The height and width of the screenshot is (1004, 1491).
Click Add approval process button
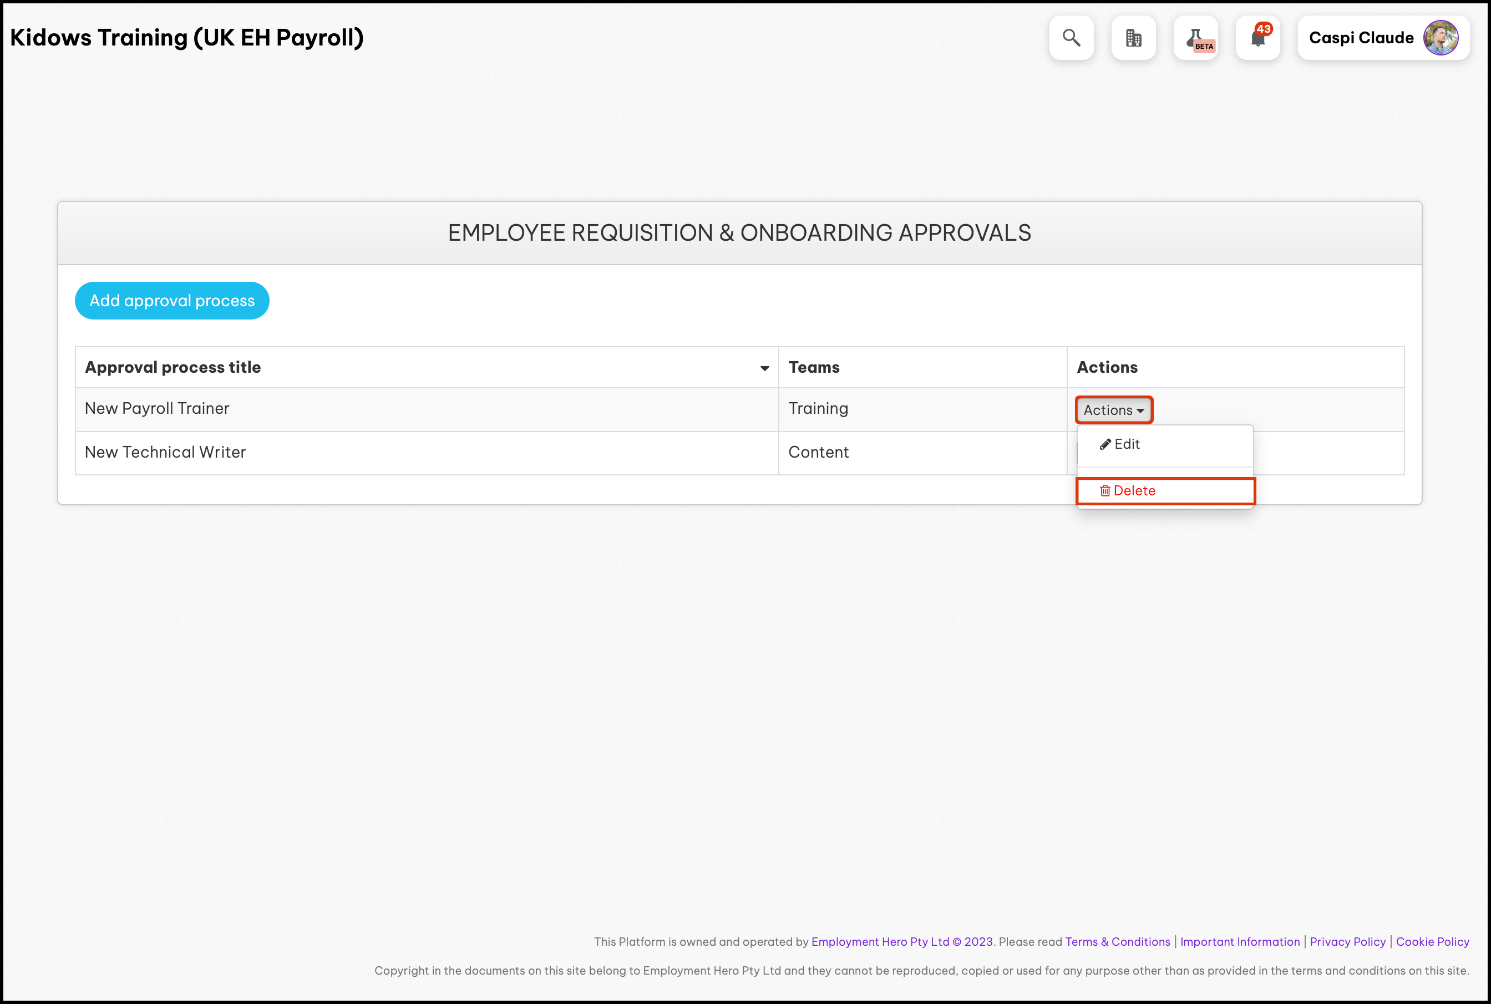click(172, 300)
